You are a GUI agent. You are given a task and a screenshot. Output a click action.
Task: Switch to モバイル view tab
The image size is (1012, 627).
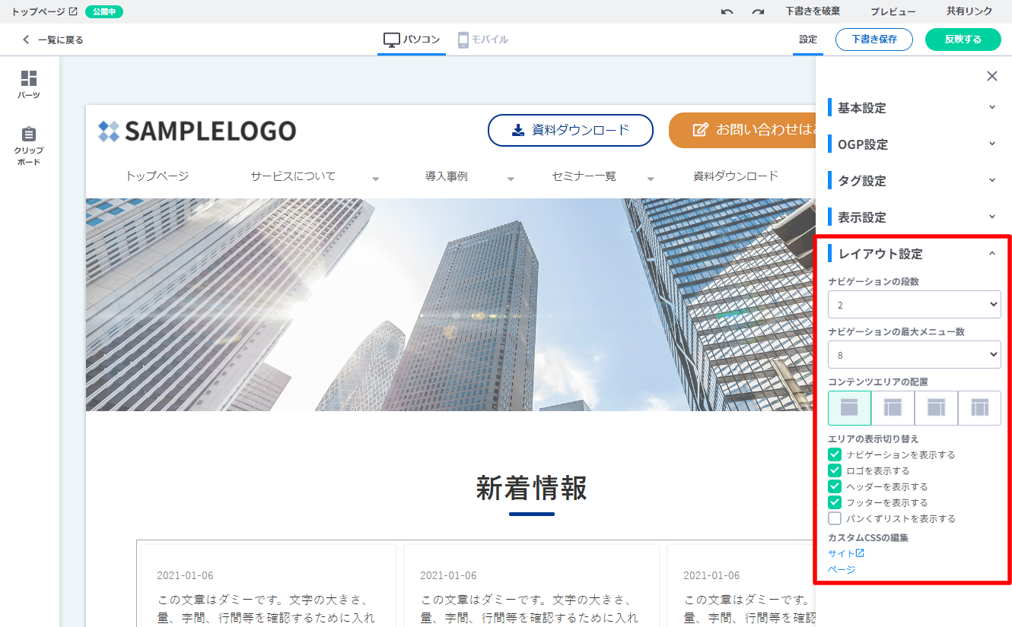tap(483, 40)
